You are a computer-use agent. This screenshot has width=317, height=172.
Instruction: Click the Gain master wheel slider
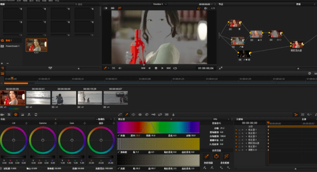[x=72, y=157]
